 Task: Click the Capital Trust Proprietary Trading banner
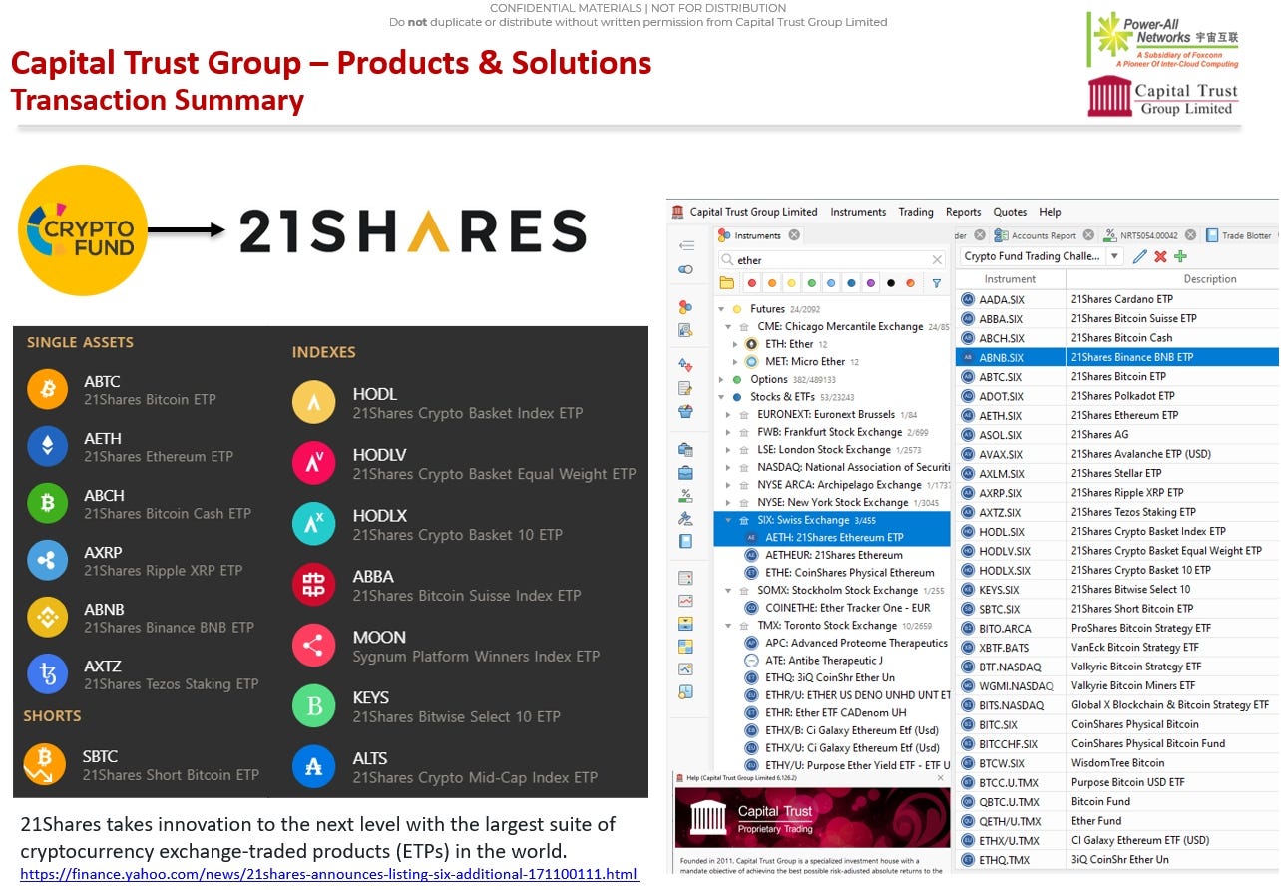[813, 818]
